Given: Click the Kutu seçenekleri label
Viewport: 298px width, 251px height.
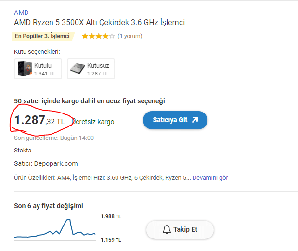Looking at the screenshot, I should tap(37, 52).
